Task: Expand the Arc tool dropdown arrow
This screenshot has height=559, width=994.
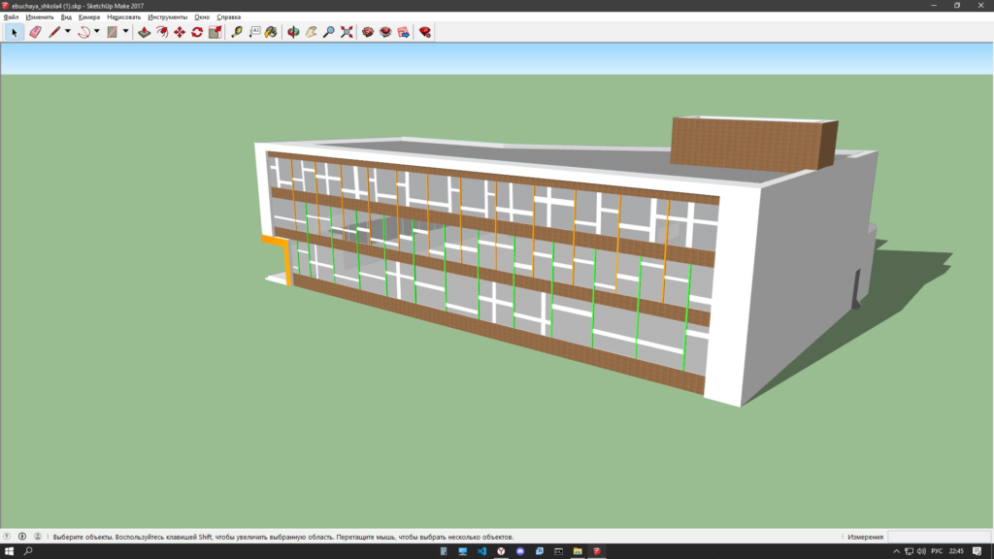Action: pyautogui.click(x=96, y=32)
